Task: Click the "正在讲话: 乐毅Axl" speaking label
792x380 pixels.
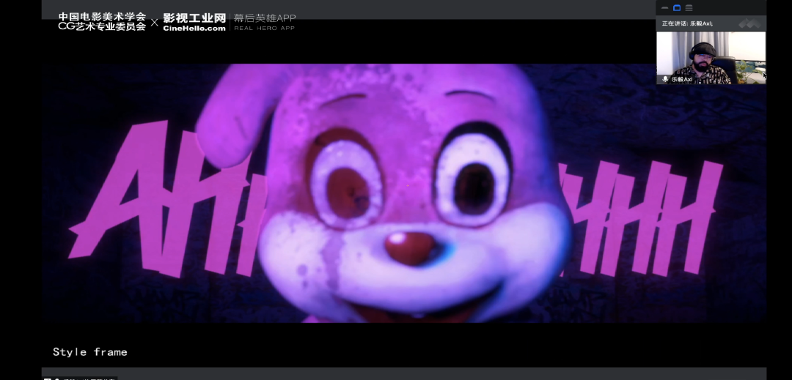Action: pos(687,23)
